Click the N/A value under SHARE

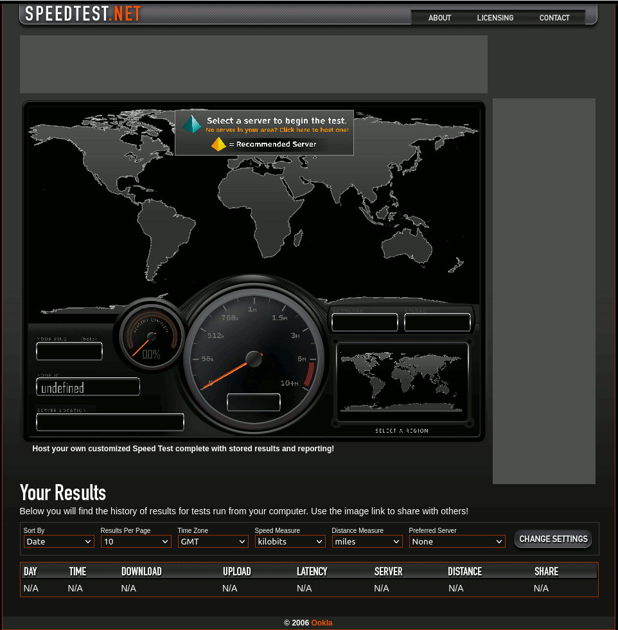point(541,588)
